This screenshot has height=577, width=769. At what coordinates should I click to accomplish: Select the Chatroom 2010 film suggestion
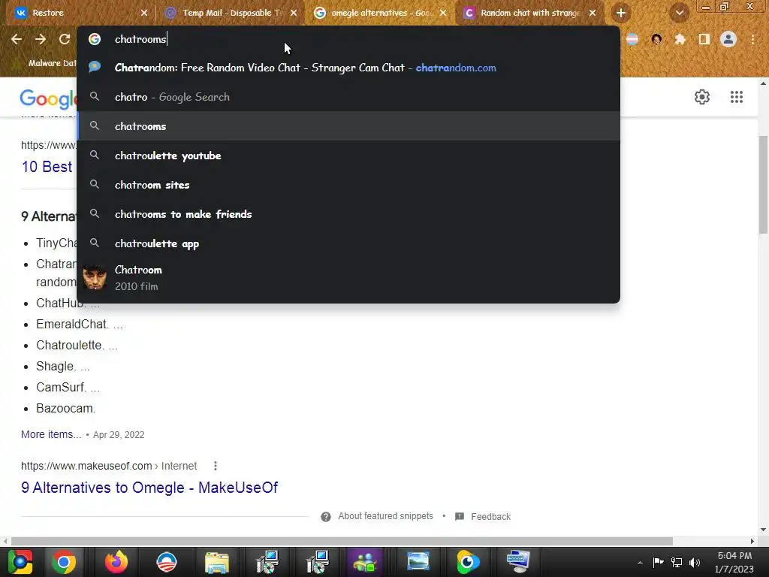tap(348, 278)
